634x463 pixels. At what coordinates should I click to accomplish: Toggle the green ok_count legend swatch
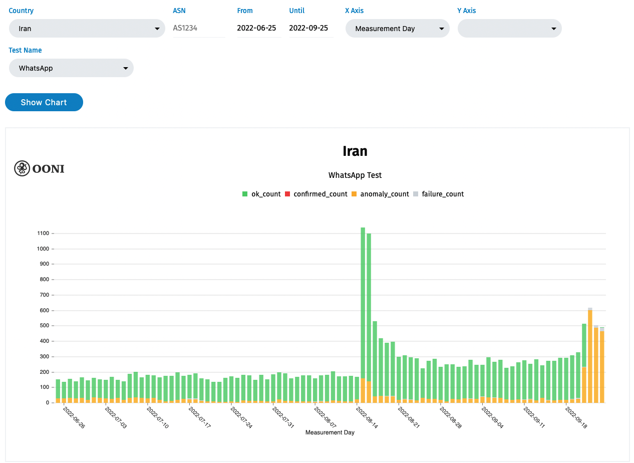point(245,194)
